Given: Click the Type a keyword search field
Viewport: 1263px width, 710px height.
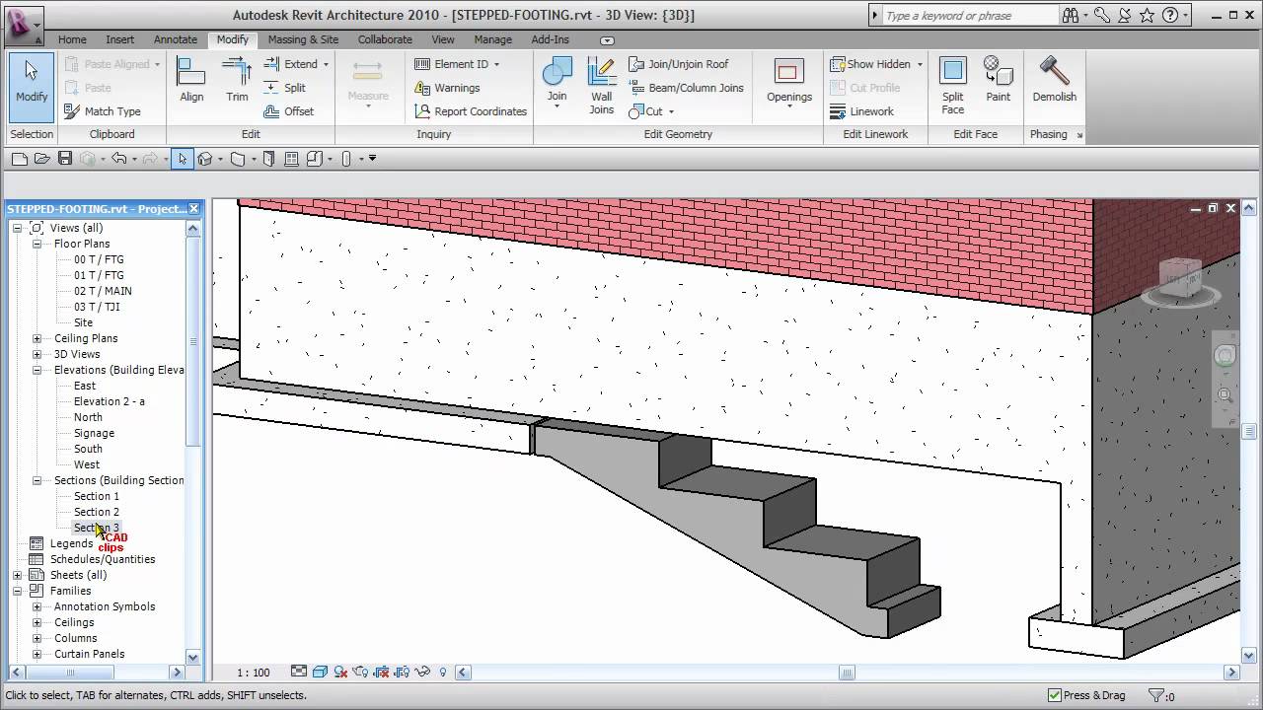Looking at the screenshot, I should (x=967, y=15).
